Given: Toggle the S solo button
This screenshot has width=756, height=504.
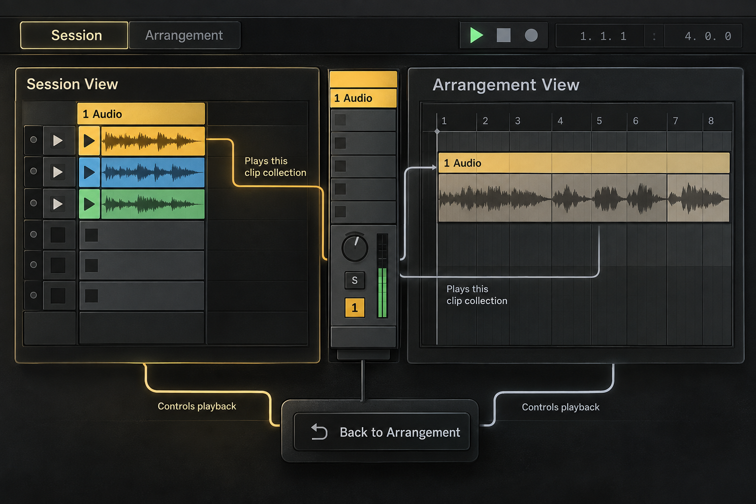Looking at the screenshot, I should 355,281.
